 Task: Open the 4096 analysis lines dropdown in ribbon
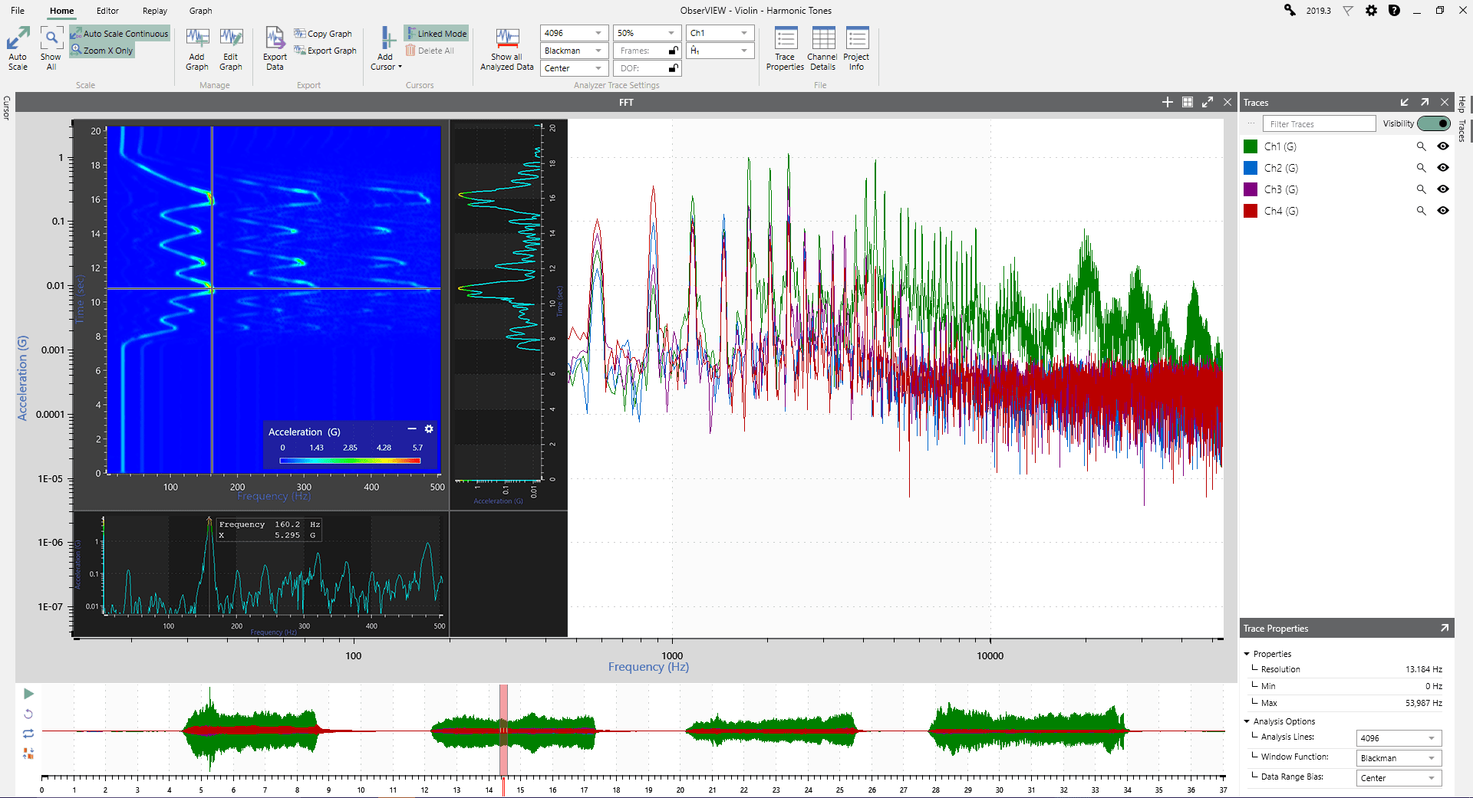(x=574, y=33)
